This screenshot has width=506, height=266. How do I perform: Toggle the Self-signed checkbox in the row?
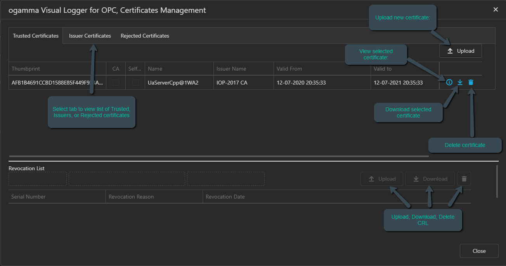(135, 83)
